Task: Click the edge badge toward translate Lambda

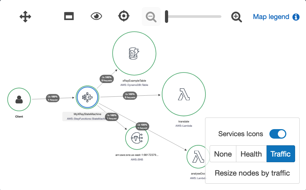Action: (130, 96)
